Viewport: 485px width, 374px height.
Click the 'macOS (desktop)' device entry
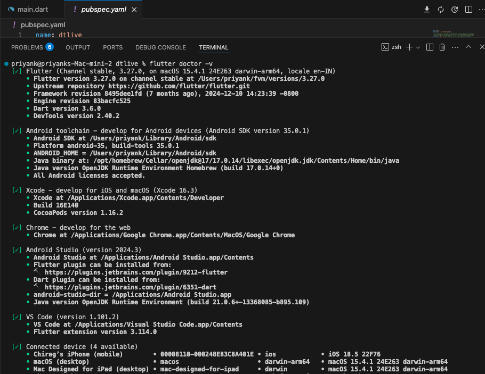pos(61,362)
